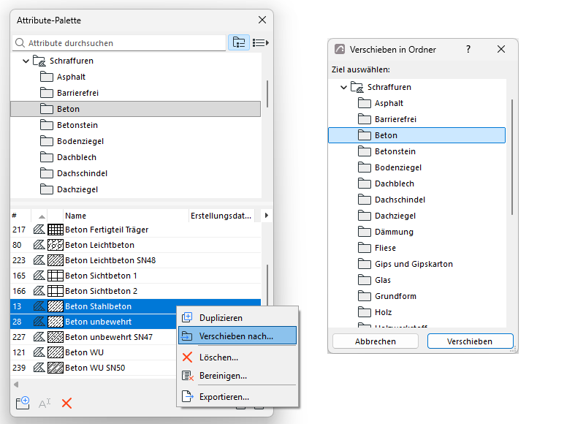
Task: Click left scroll arrow of horizontal scrollbar
Action: (16, 385)
